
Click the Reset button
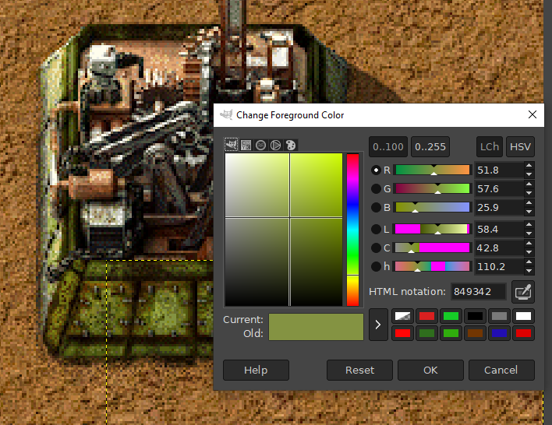[359, 371]
